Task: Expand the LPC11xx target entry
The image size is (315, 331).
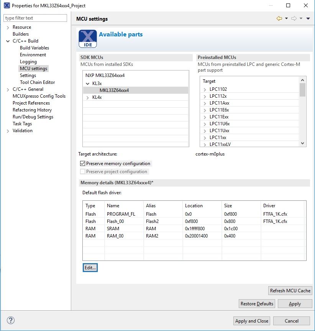Action: click(205, 138)
